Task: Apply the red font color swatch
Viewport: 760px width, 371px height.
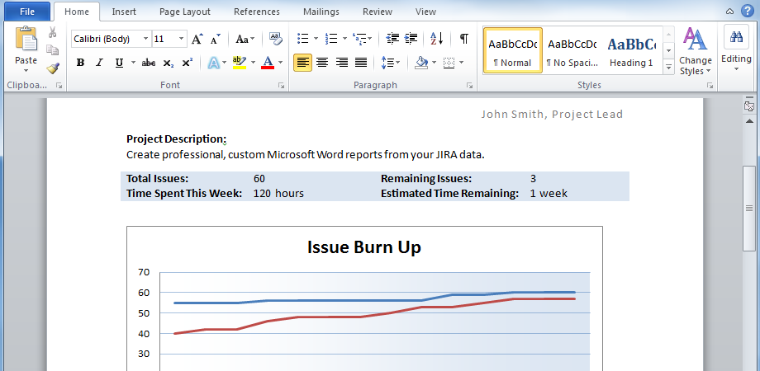Action: (267, 63)
